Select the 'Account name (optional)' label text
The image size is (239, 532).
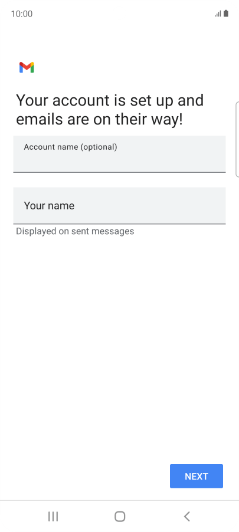[71, 147]
